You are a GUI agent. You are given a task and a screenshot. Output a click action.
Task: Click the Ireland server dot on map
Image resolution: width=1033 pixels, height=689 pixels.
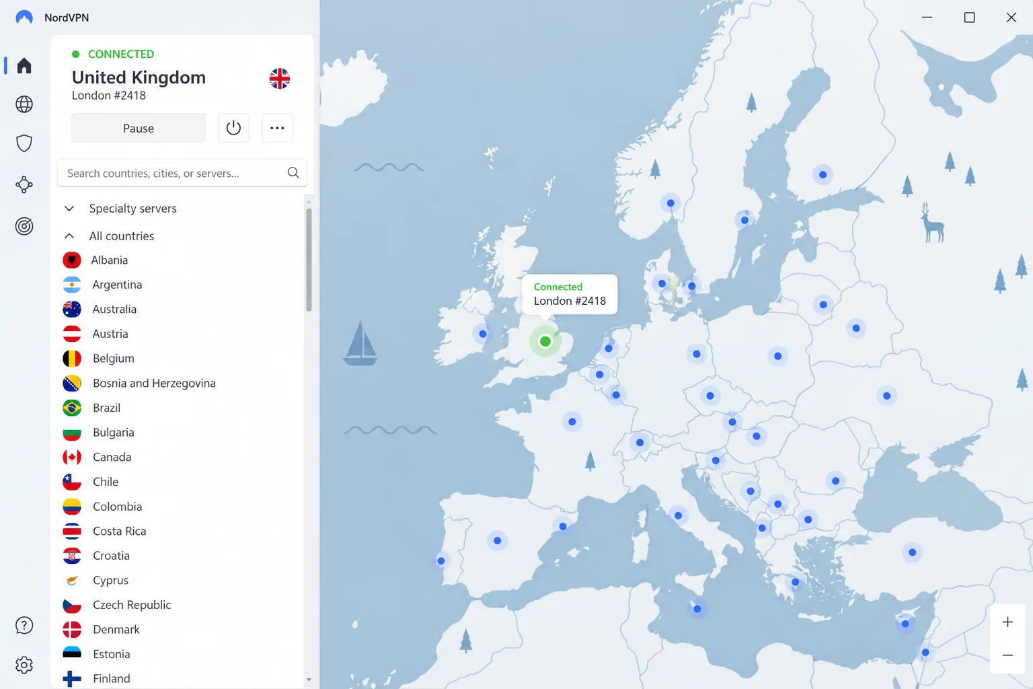pyautogui.click(x=483, y=334)
